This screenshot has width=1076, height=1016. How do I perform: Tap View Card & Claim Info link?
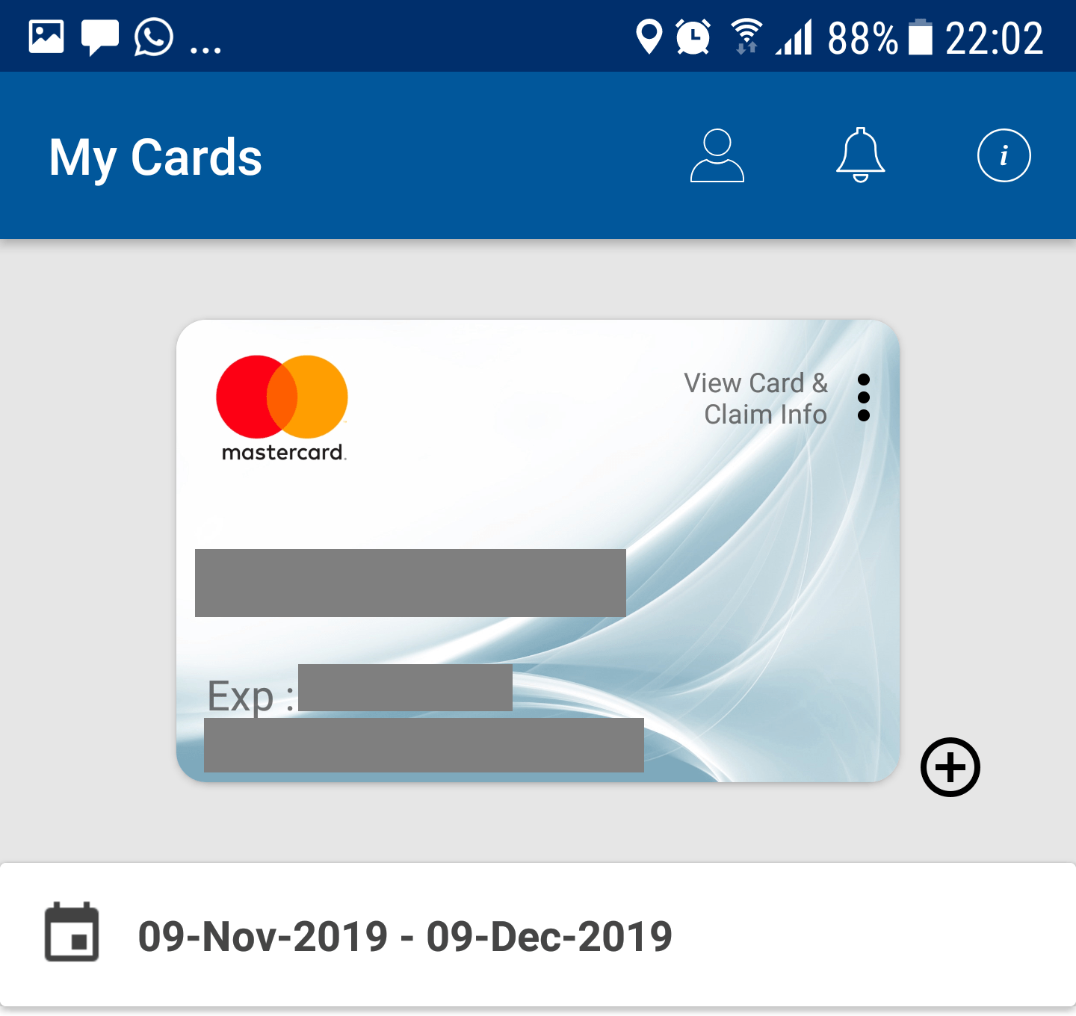[x=755, y=398]
